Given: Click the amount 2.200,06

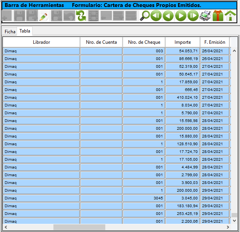Looking at the screenshot, I should coord(190,222).
